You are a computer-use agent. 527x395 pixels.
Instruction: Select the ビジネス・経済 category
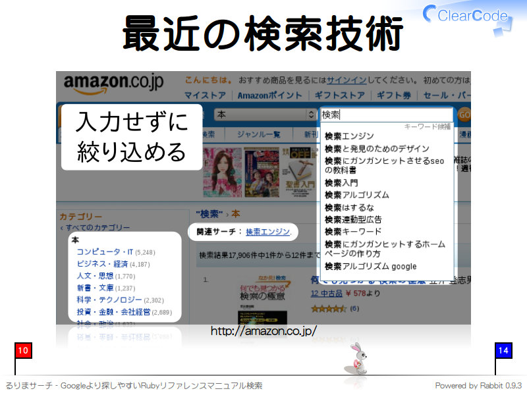click(x=102, y=264)
